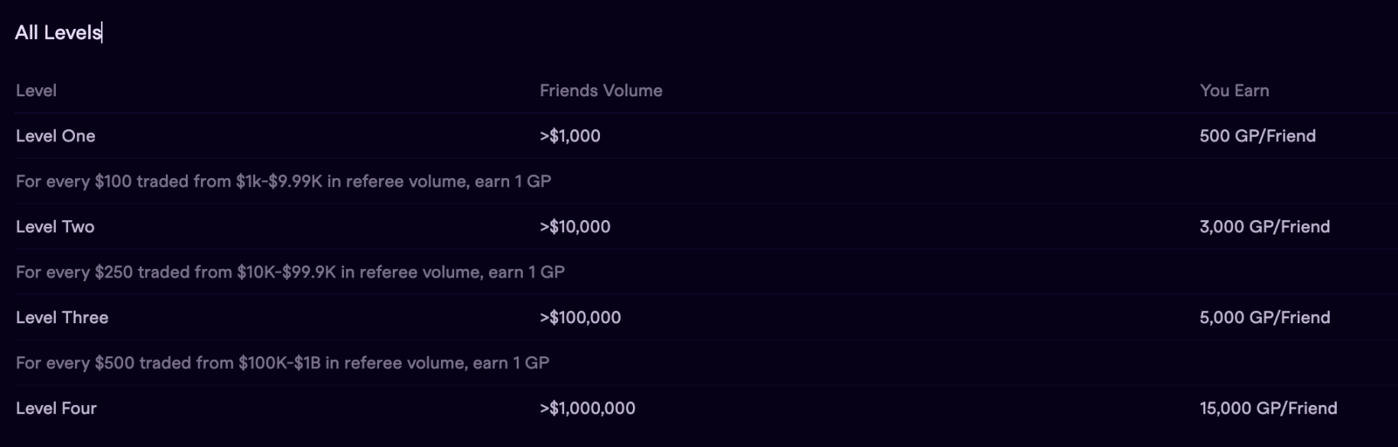Select the Level Three row label
Image resolution: width=1398 pixels, height=447 pixels.
pos(62,318)
